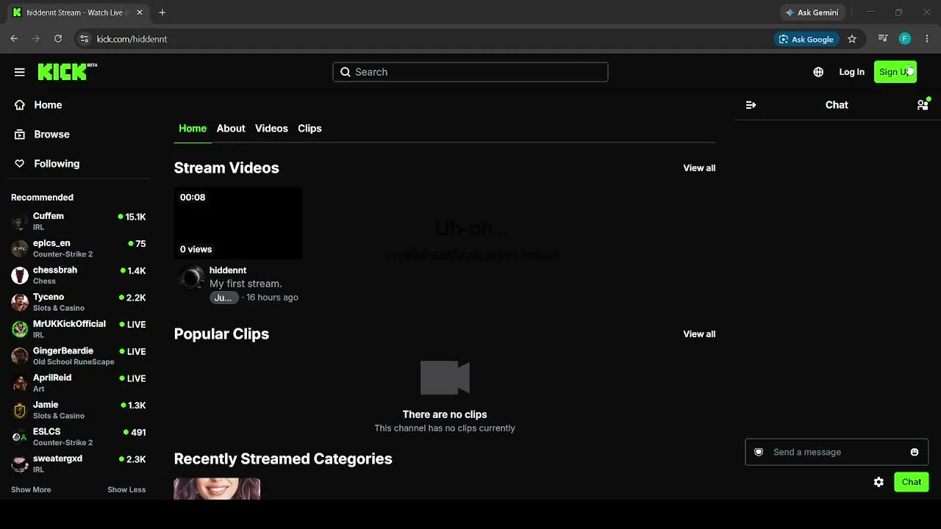Open the chat users list icon
This screenshot has width=941, height=529.
click(923, 105)
